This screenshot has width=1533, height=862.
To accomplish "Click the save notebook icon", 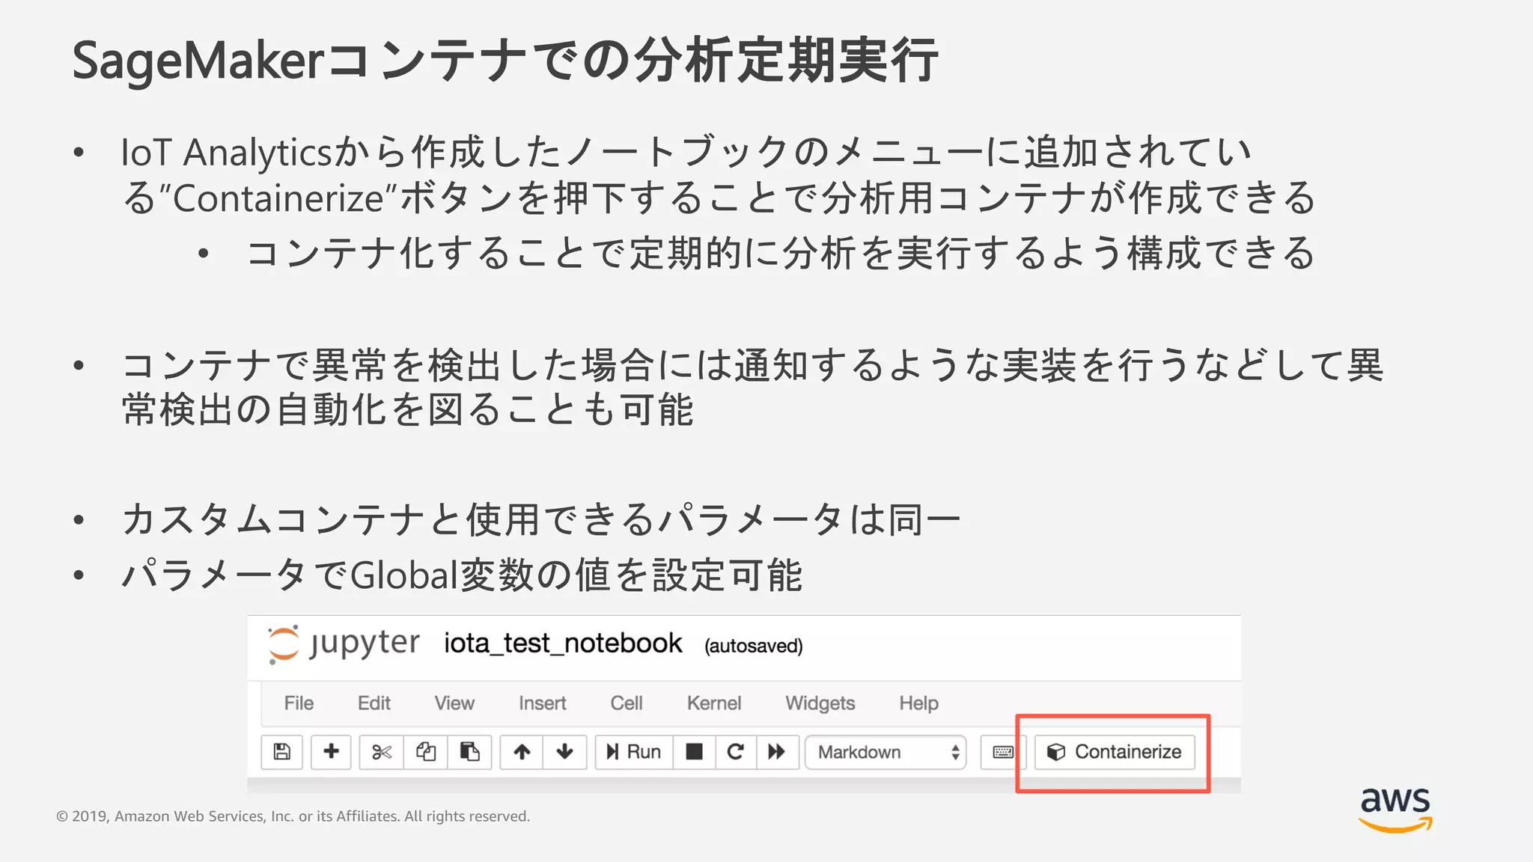I will [281, 752].
